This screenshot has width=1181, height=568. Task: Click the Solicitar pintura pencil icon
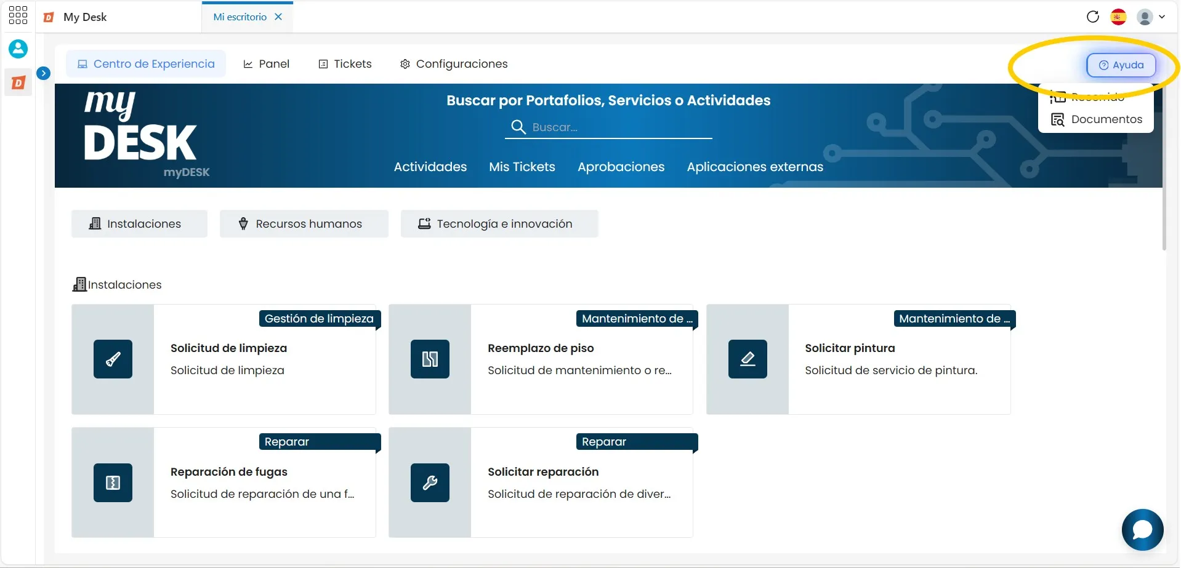coord(748,359)
